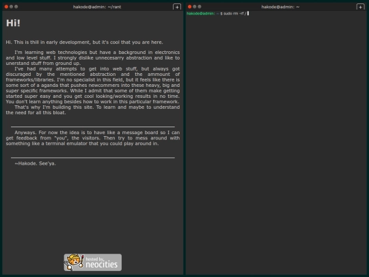Click the line 'something like a terminal emulator'
Image resolution: width=369 pixels, height=277 pixels.
point(82,144)
